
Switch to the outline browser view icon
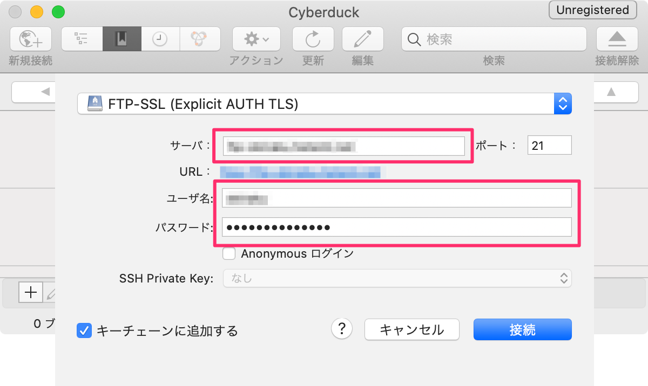point(82,39)
